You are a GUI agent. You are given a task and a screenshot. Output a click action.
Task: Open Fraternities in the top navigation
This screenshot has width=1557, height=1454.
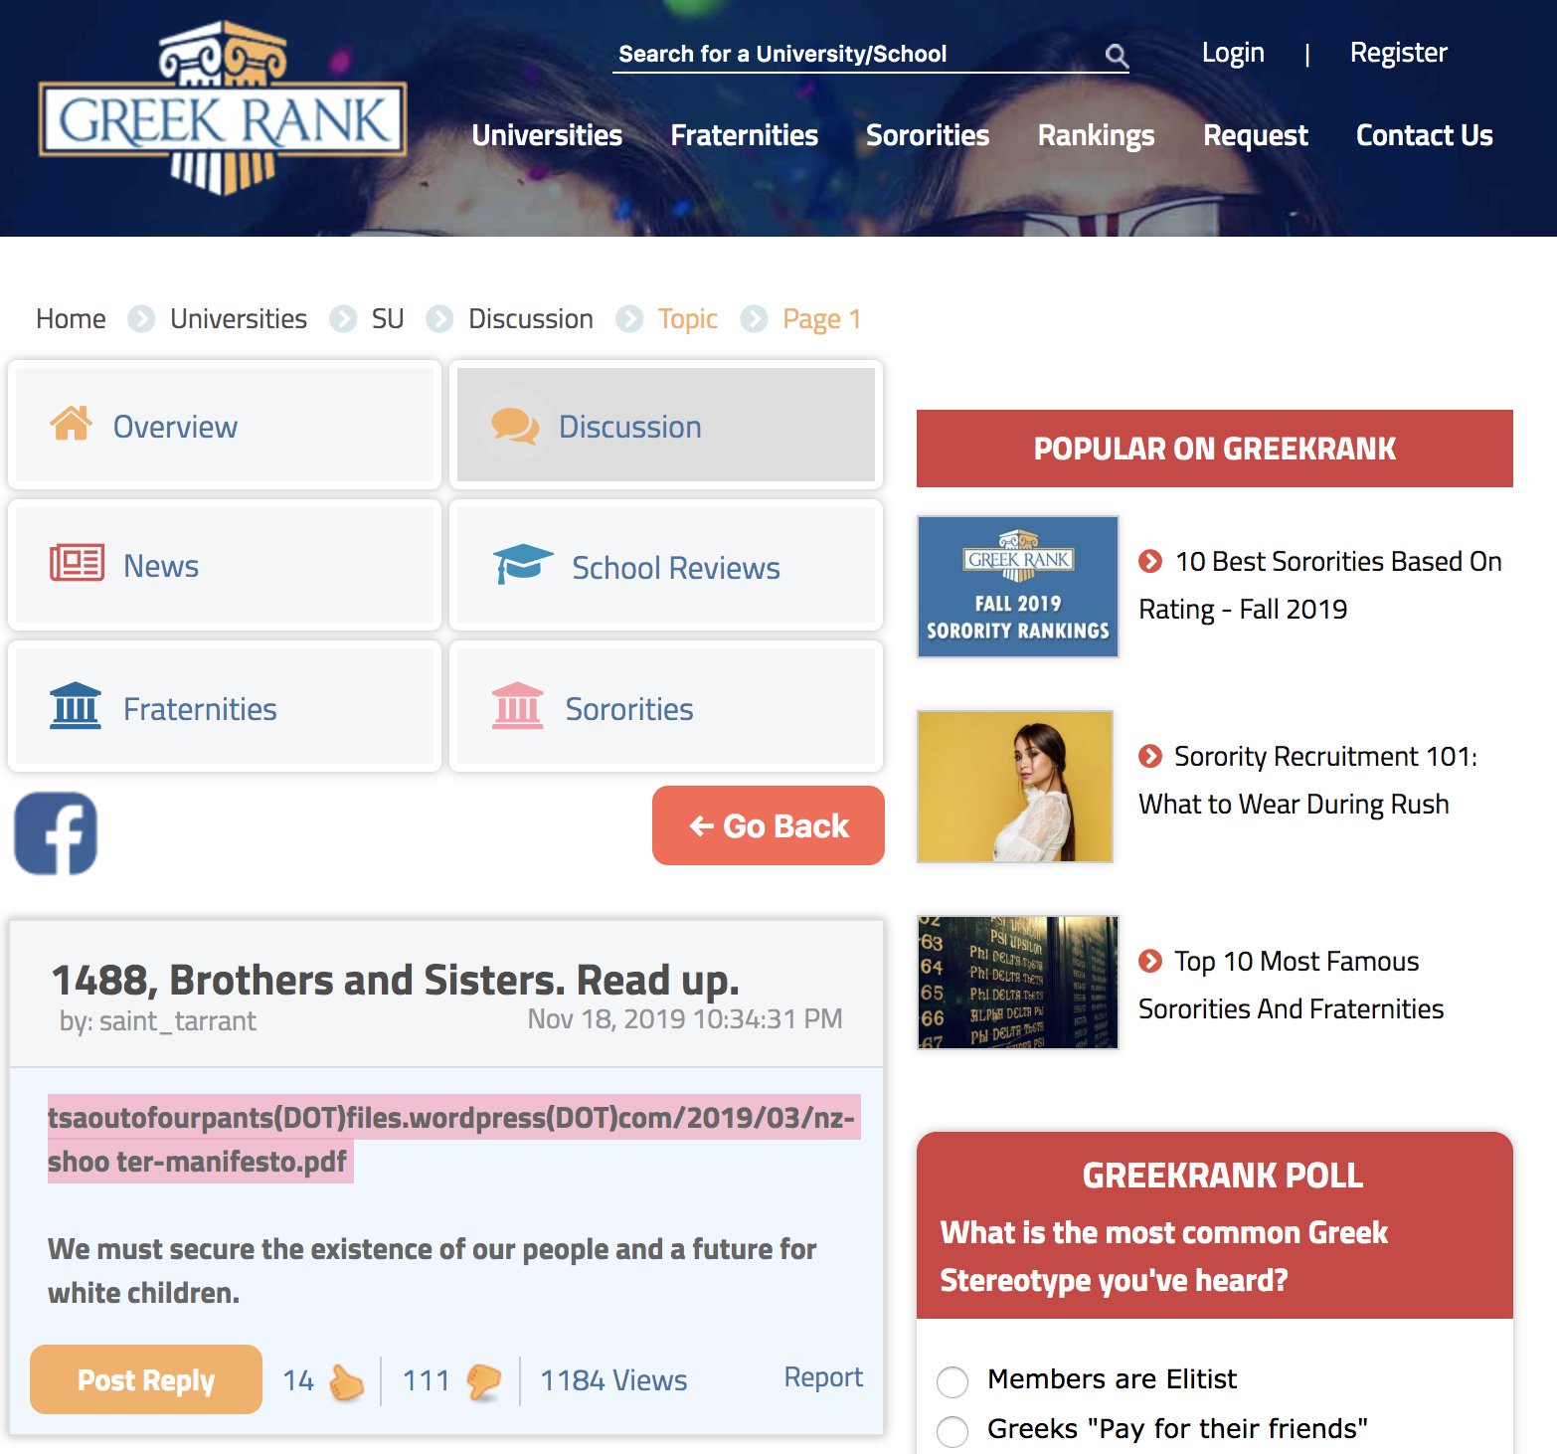point(744,135)
